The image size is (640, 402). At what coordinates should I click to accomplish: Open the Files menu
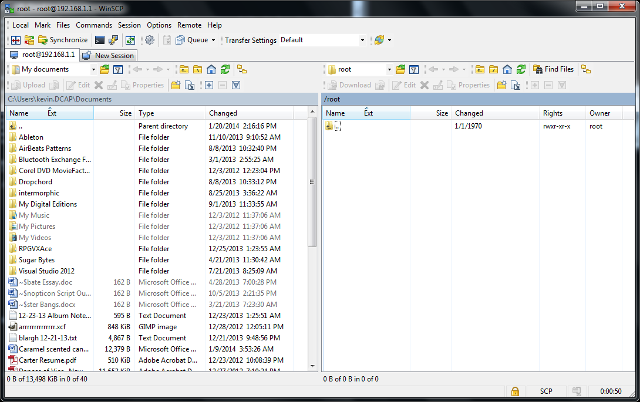coord(63,25)
